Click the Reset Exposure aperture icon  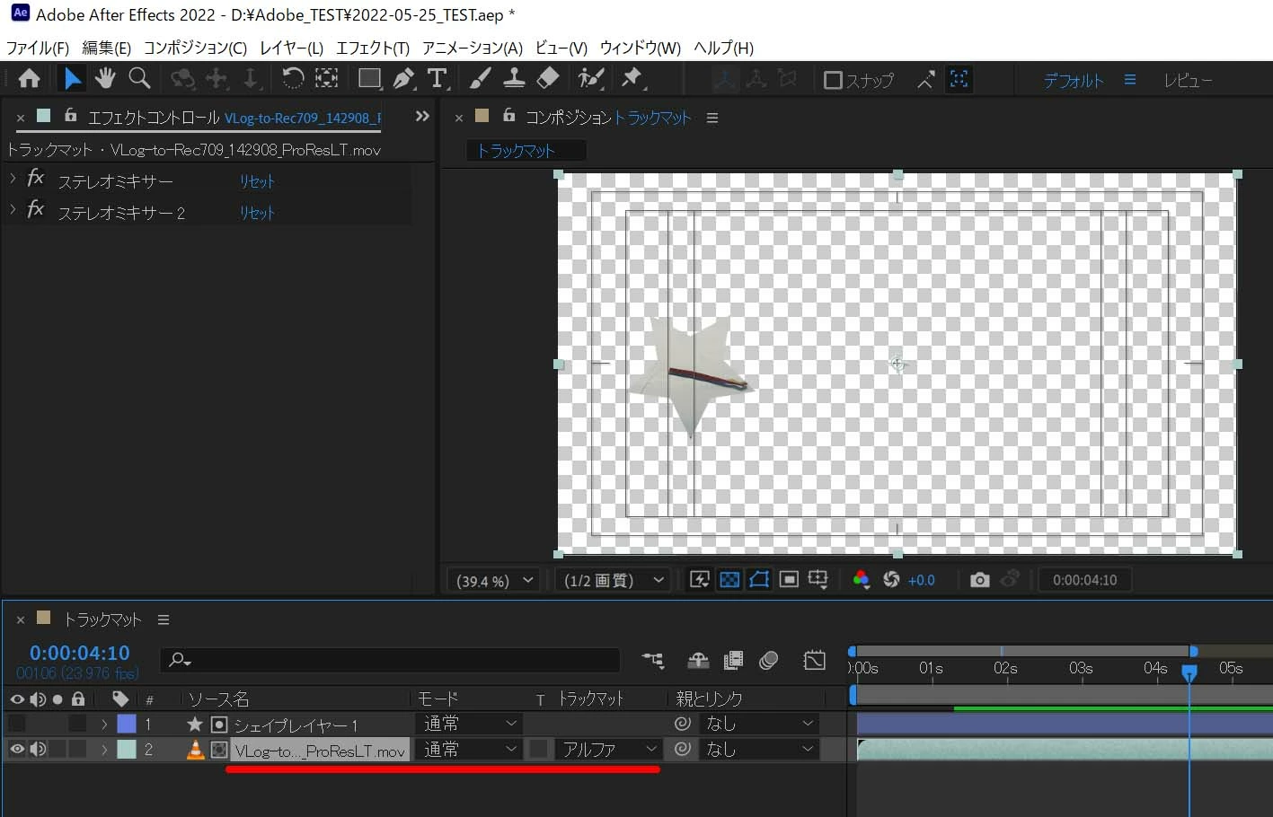point(891,580)
